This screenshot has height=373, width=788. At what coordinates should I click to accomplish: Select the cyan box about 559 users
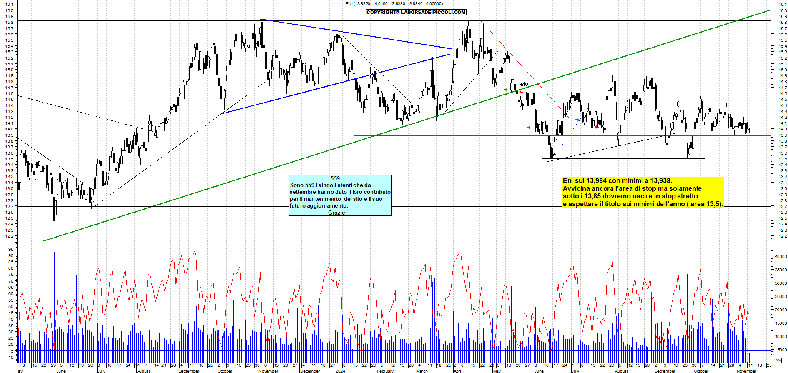(x=340, y=195)
